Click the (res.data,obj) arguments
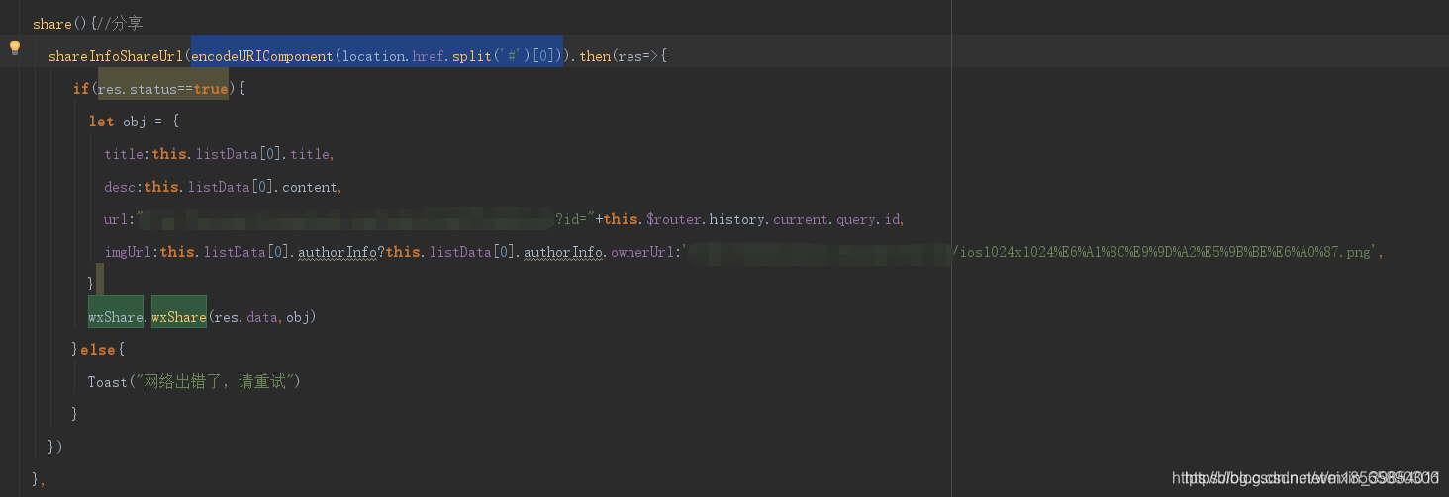The width and height of the screenshot is (1449, 497). tap(261, 317)
